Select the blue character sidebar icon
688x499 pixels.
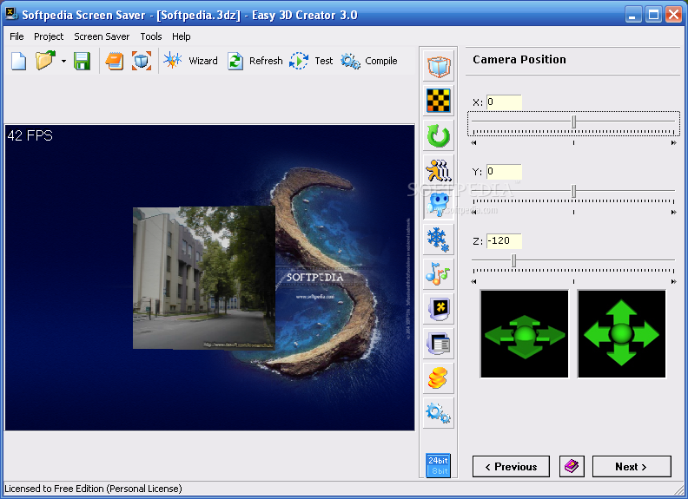pyautogui.click(x=439, y=205)
